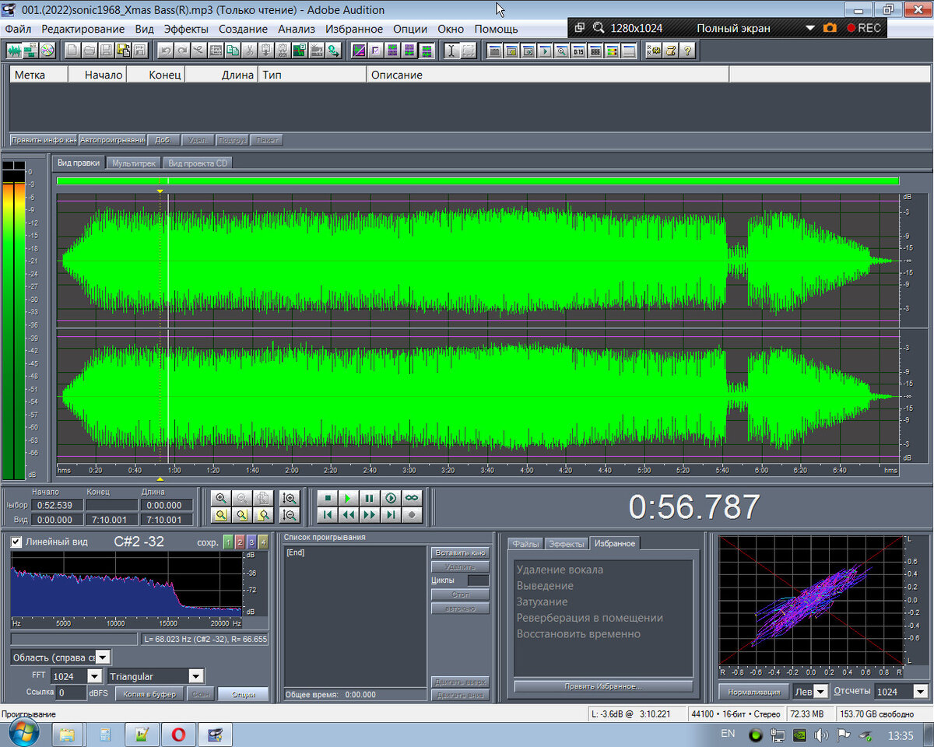Click Go to End transport button

coord(391,514)
